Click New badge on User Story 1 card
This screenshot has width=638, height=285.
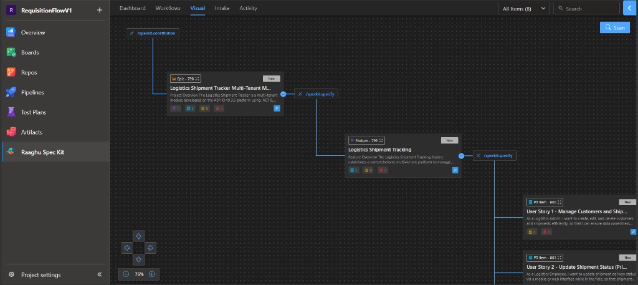click(x=627, y=202)
